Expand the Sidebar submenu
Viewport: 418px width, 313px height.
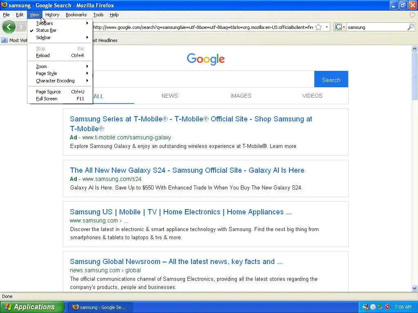pos(60,37)
